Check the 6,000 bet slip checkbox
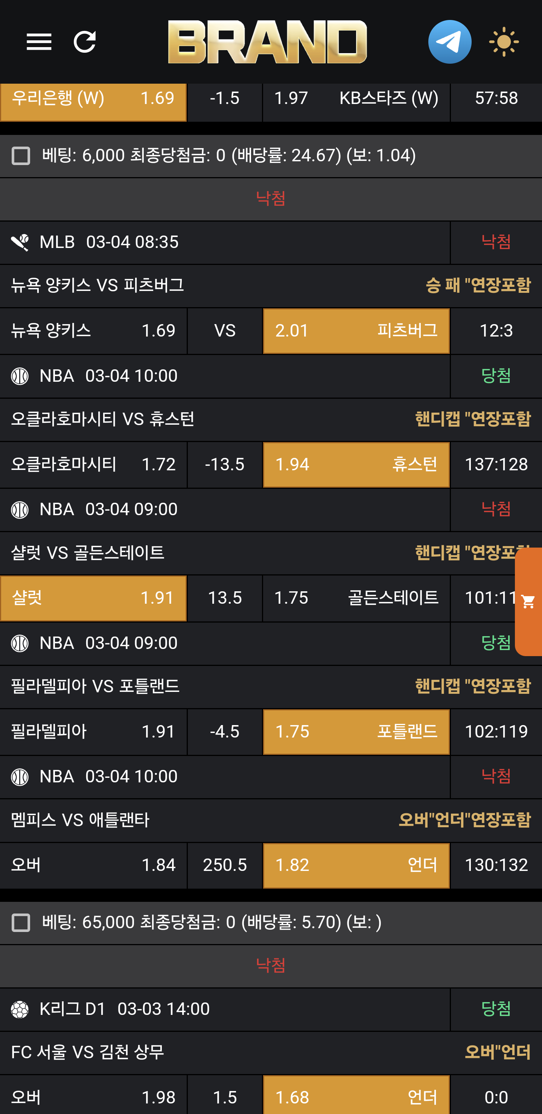 [x=21, y=156]
